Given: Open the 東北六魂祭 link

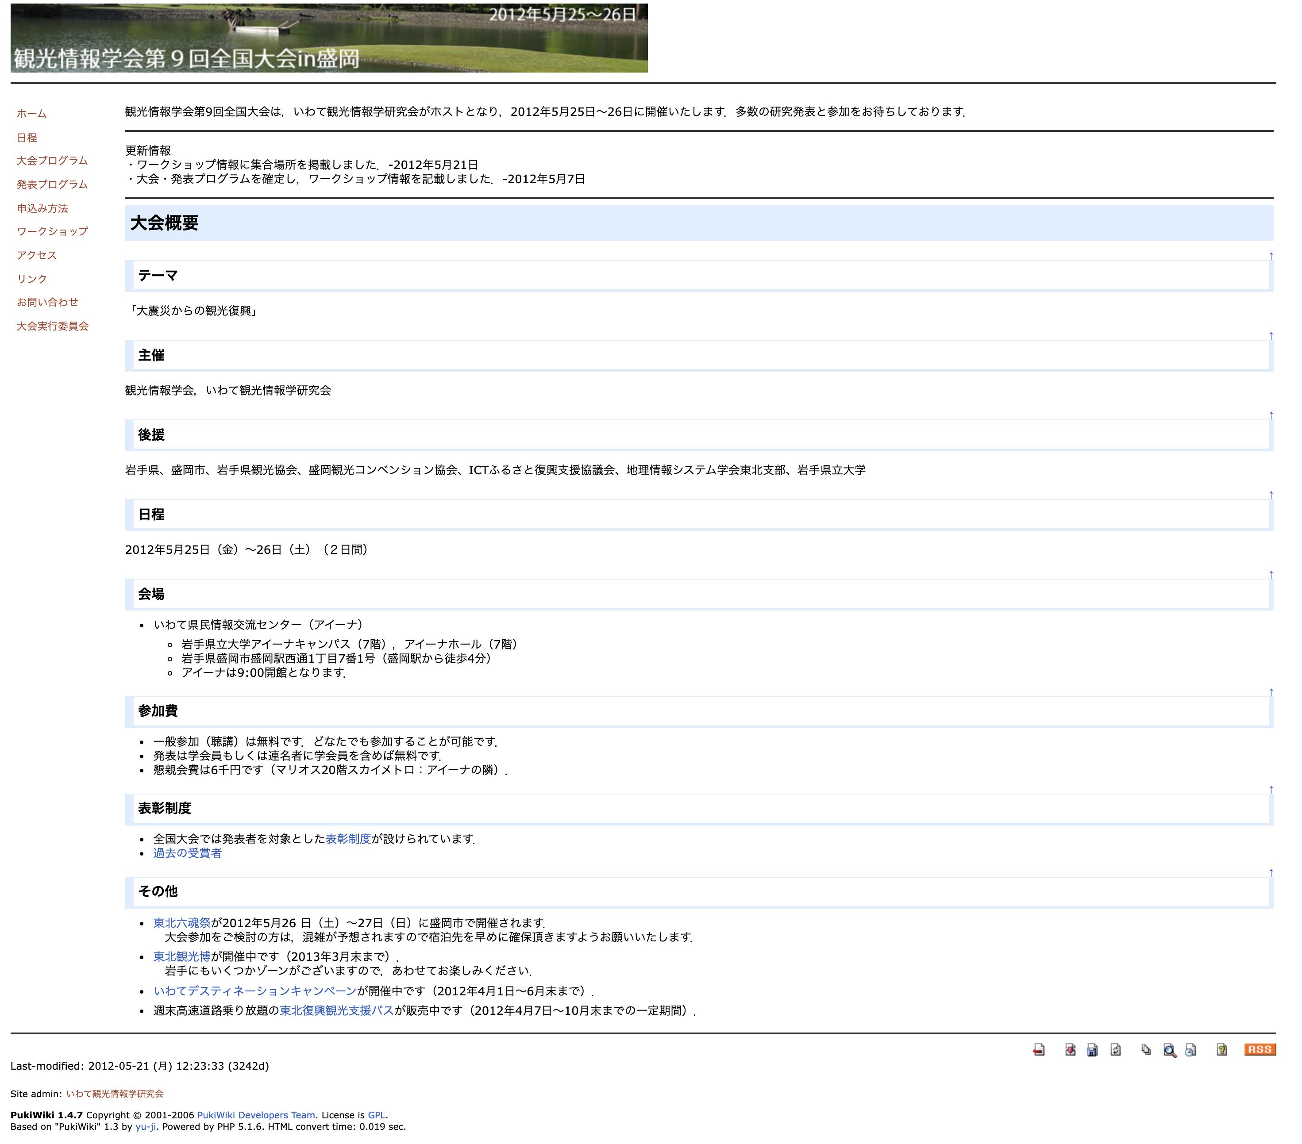Looking at the screenshot, I should point(181,923).
